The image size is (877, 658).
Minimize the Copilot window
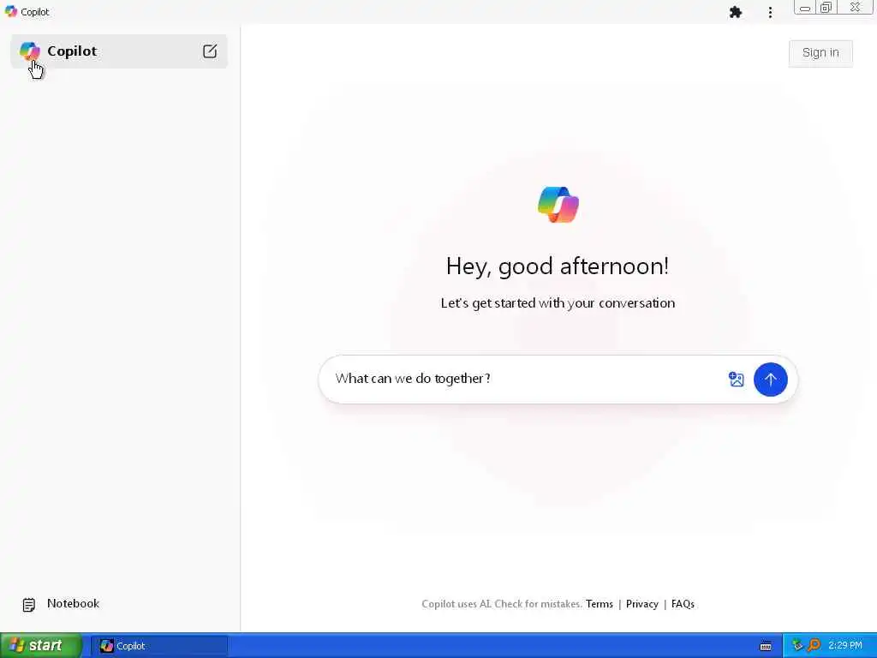(805, 8)
